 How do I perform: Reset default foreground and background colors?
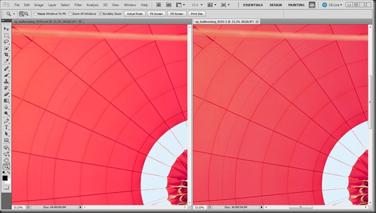coord(4,173)
